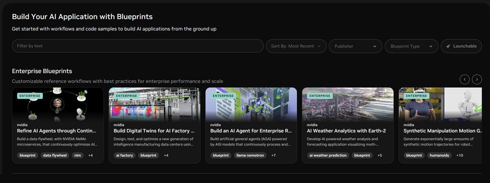The width and height of the screenshot is (490, 183).
Task: Go to previous Enterprise Blueprints with left arrow
Action: pos(464,79)
